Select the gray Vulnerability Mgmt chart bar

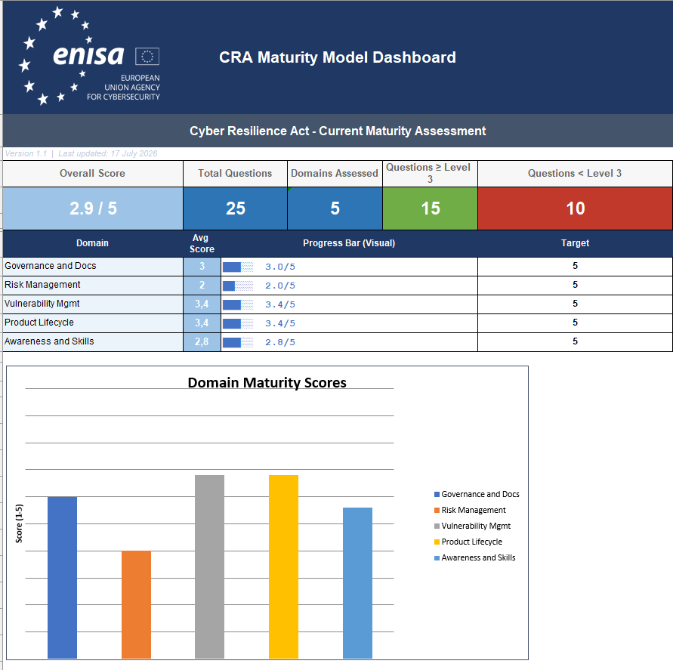[209, 567]
